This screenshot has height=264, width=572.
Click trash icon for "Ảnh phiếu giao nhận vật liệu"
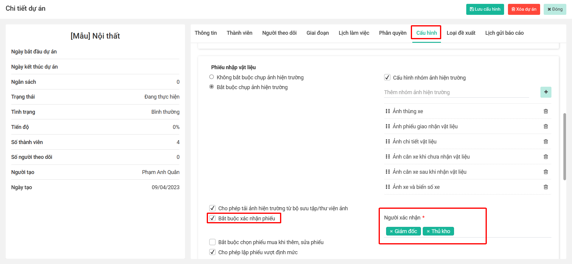[545, 127]
